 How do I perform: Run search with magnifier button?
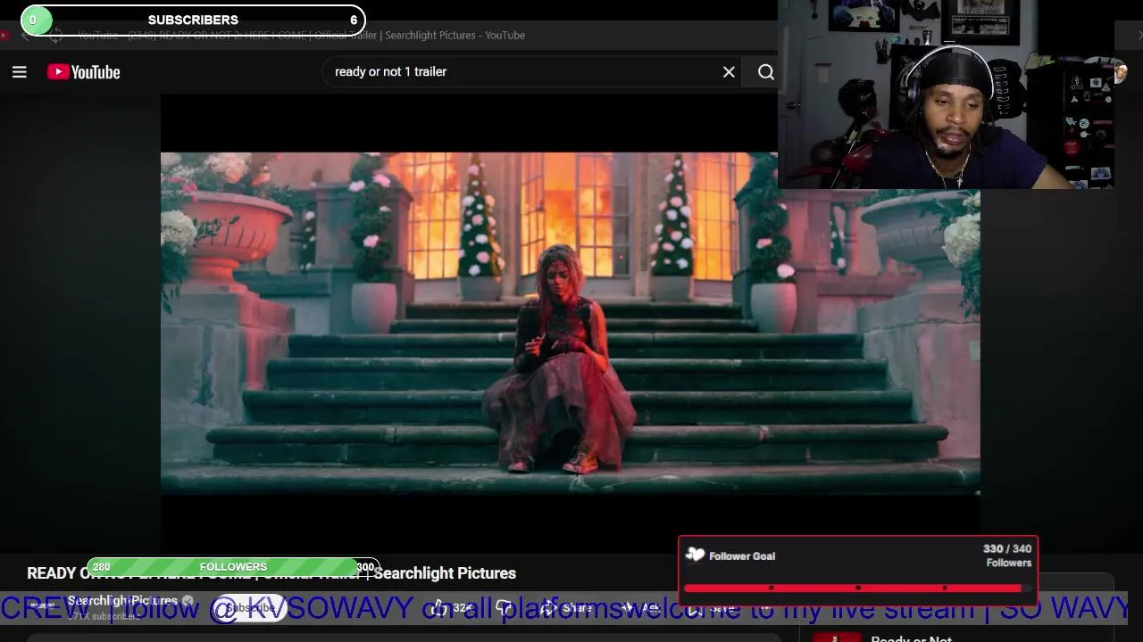pyautogui.click(x=765, y=72)
